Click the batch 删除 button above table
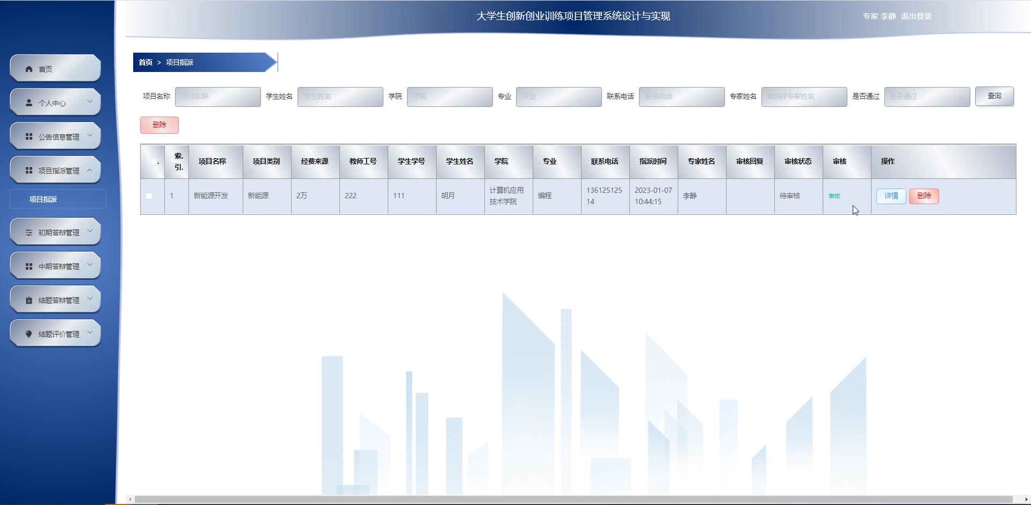This screenshot has height=505, width=1031. pos(159,125)
